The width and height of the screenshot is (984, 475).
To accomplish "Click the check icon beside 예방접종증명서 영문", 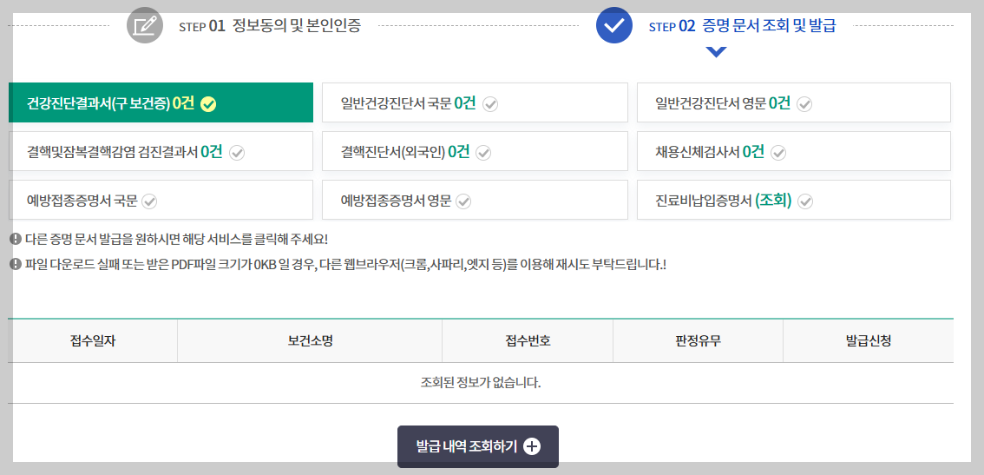I will tap(463, 201).
